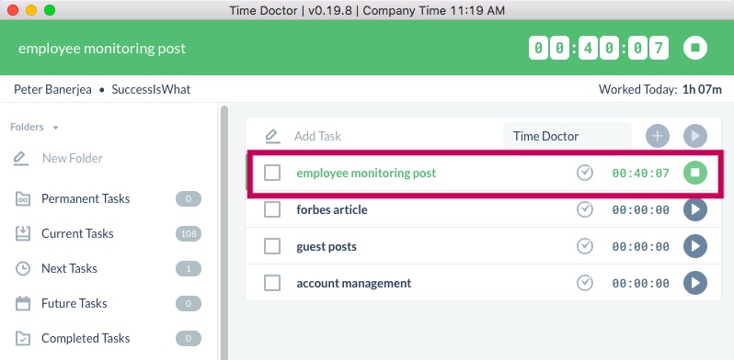Mark employee monitoring post complete via checkmark-circle icon
This screenshot has height=360, width=734.
585,173
